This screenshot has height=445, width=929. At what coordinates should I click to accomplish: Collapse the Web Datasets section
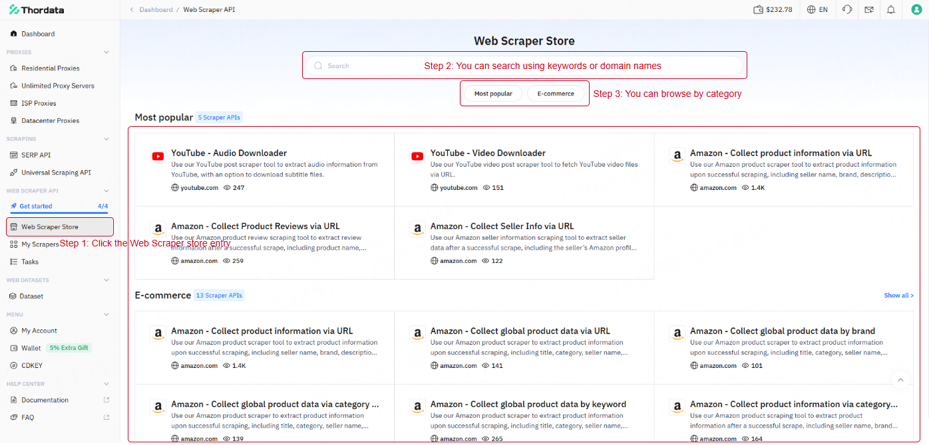tap(106, 280)
